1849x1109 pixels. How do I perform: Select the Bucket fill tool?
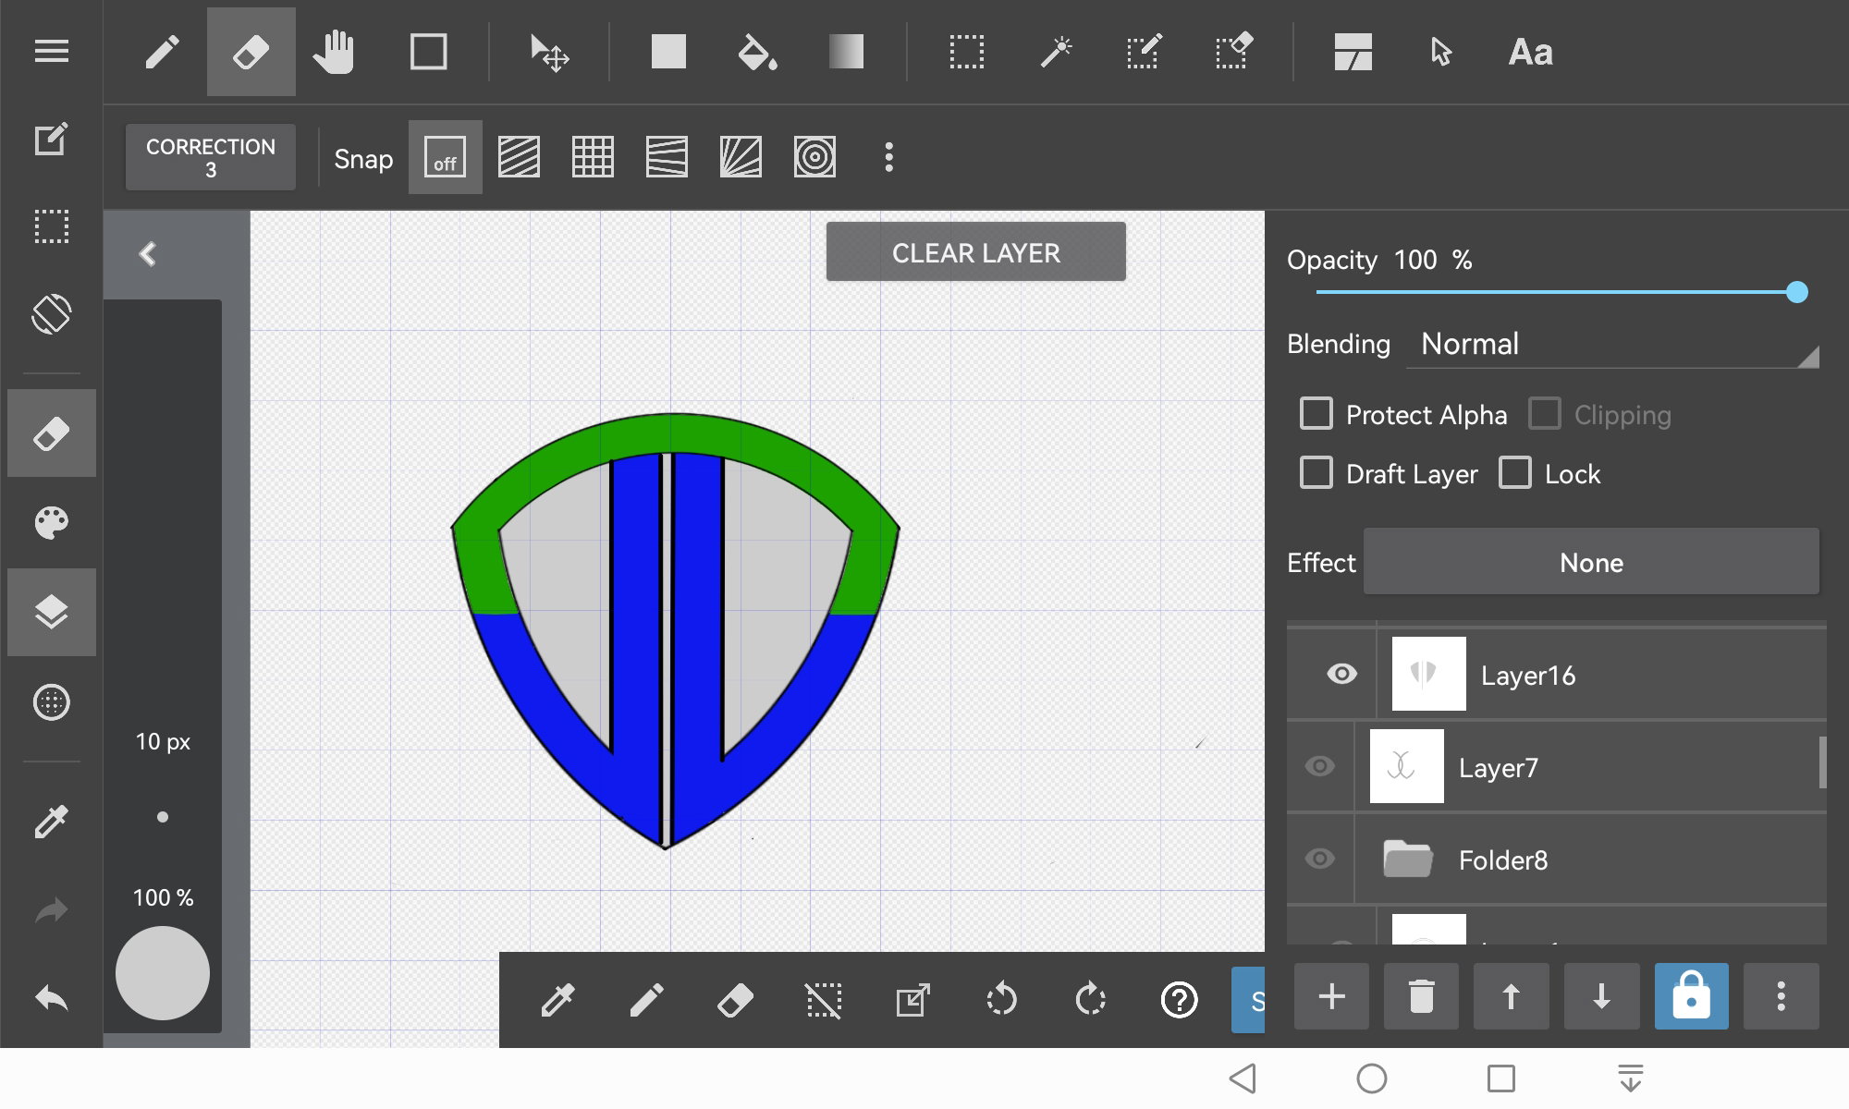757,52
